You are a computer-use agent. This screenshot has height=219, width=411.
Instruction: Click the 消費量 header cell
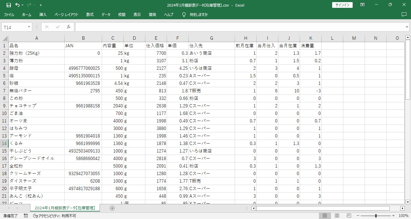pyautogui.click(x=311, y=46)
